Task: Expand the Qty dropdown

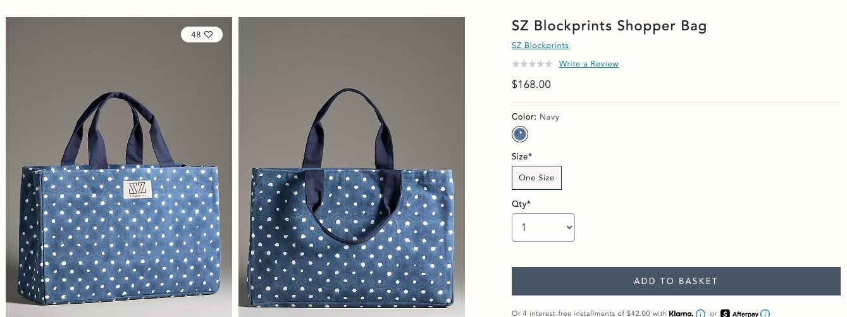Action: coord(543,227)
